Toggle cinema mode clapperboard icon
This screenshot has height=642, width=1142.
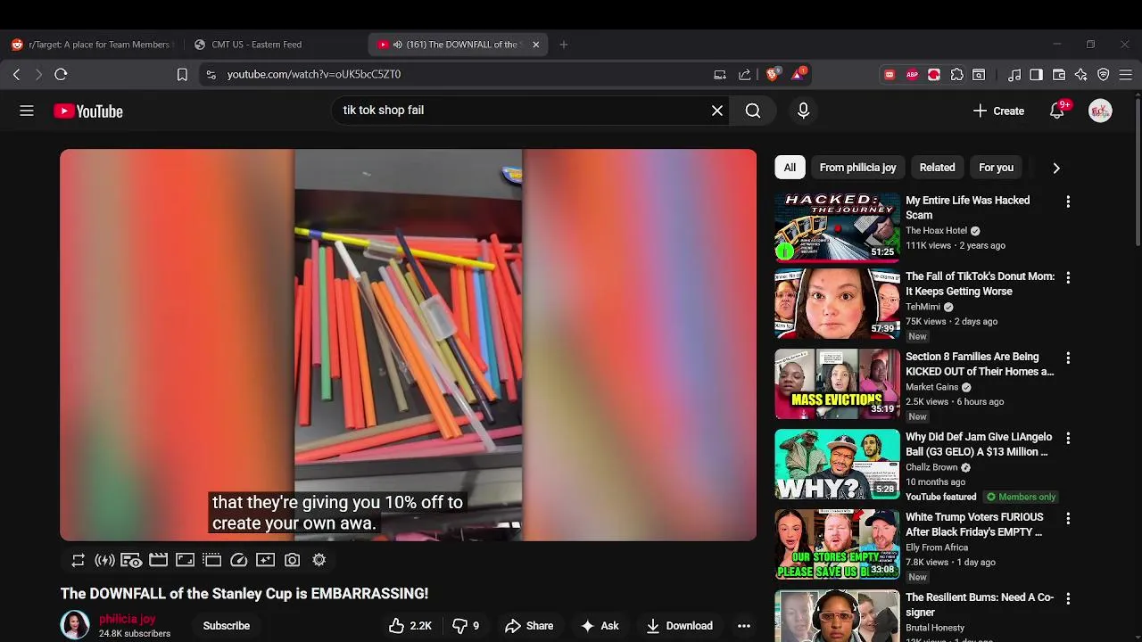(x=158, y=560)
